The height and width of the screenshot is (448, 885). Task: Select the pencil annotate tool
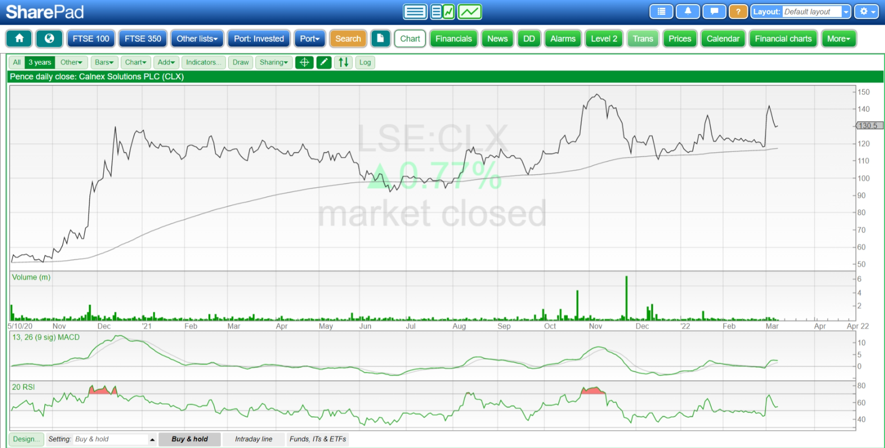click(x=324, y=62)
